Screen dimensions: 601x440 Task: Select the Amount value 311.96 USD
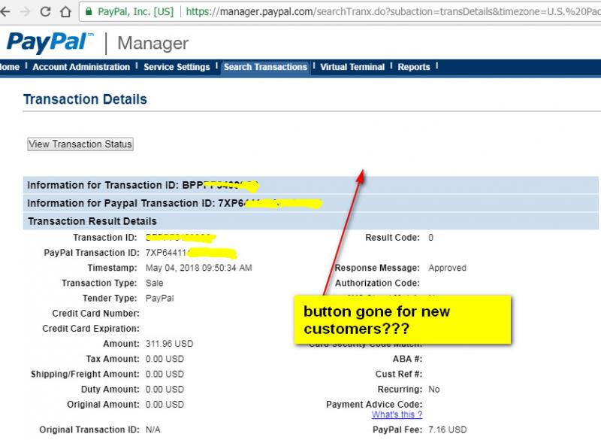(x=170, y=344)
